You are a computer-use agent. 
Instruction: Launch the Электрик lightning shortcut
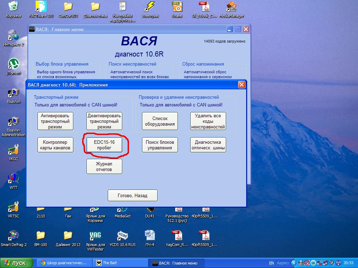point(150,9)
